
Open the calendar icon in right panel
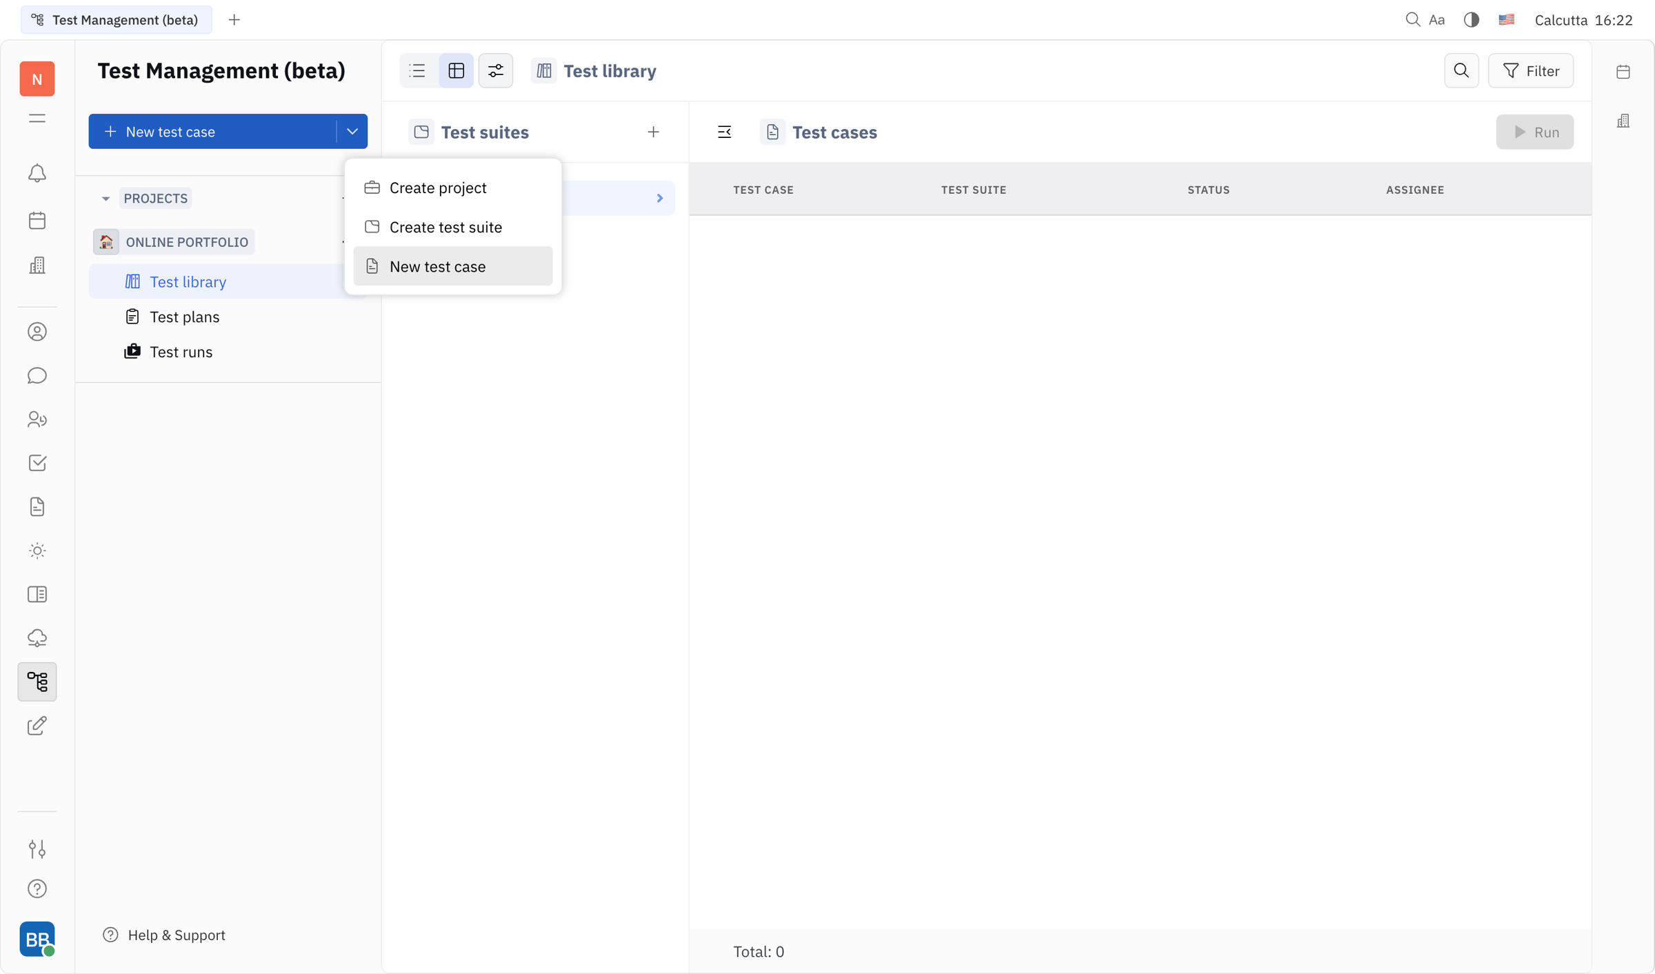[1623, 72]
